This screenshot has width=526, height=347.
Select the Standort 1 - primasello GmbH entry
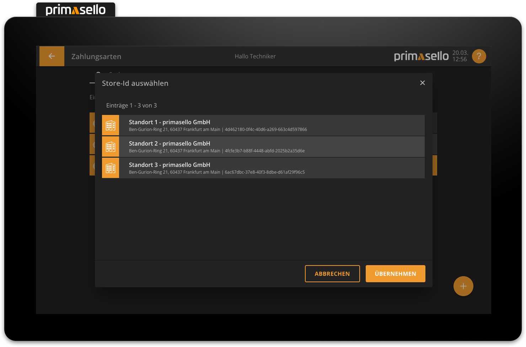coord(263,125)
